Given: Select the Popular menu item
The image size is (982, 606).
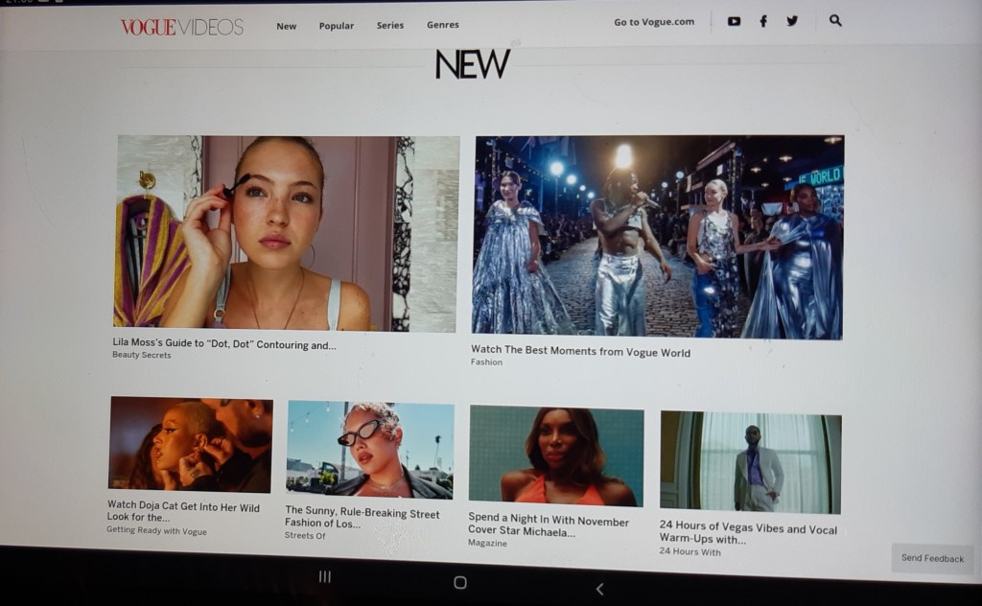Looking at the screenshot, I should [x=337, y=26].
